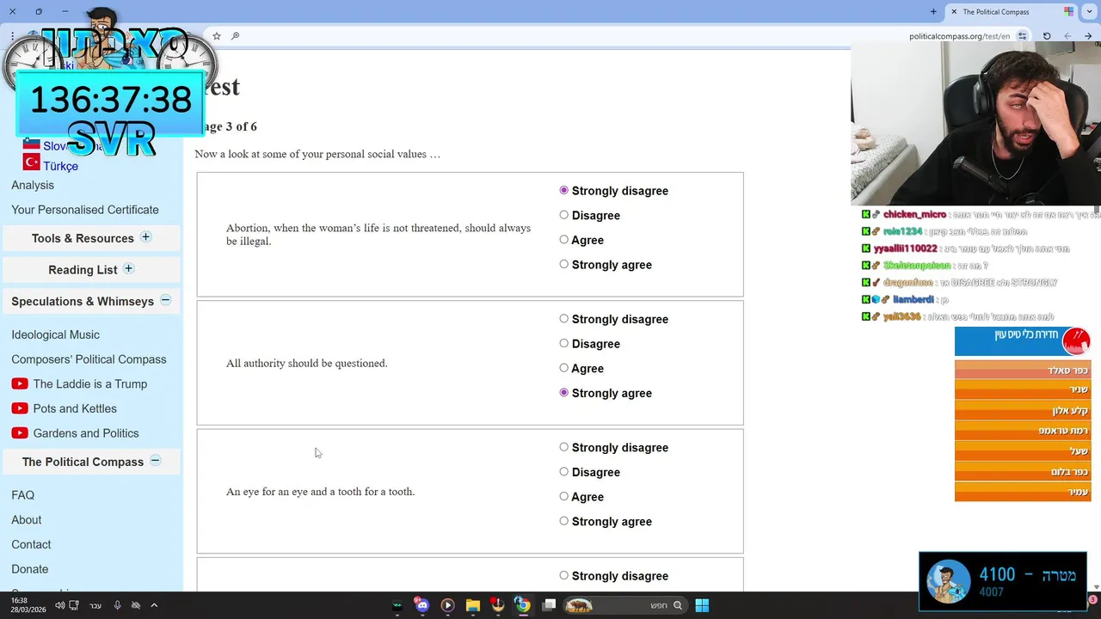Open the tab search dropdown chevron
Viewport: 1101px width, 619px height.
pos(1090,11)
